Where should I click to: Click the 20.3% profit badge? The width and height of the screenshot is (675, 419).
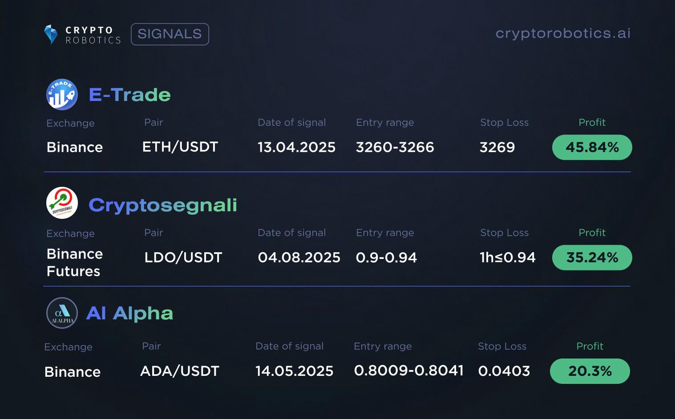pyautogui.click(x=590, y=371)
